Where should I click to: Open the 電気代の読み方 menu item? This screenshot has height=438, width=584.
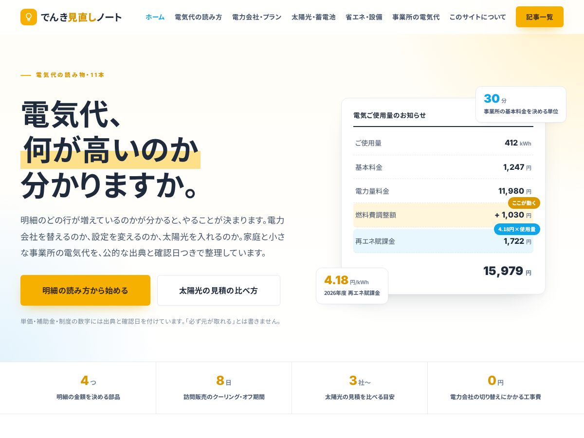click(198, 17)
